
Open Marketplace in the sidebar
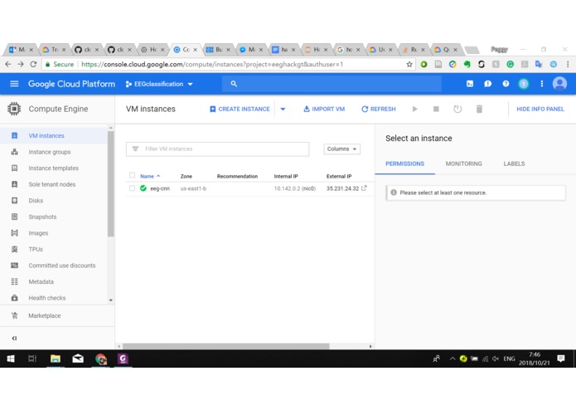click(x=57, y=315)
